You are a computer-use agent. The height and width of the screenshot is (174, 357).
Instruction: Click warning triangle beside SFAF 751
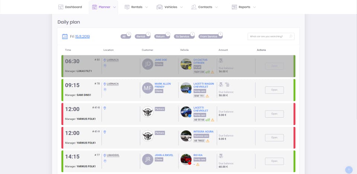(208, 96)
